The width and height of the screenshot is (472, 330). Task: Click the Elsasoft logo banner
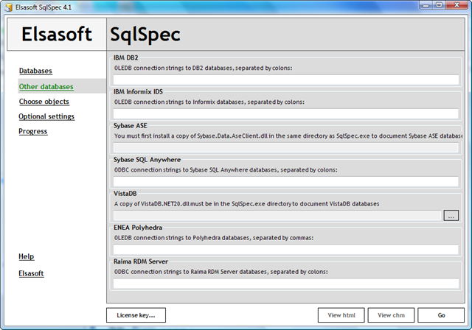[57, 34]
